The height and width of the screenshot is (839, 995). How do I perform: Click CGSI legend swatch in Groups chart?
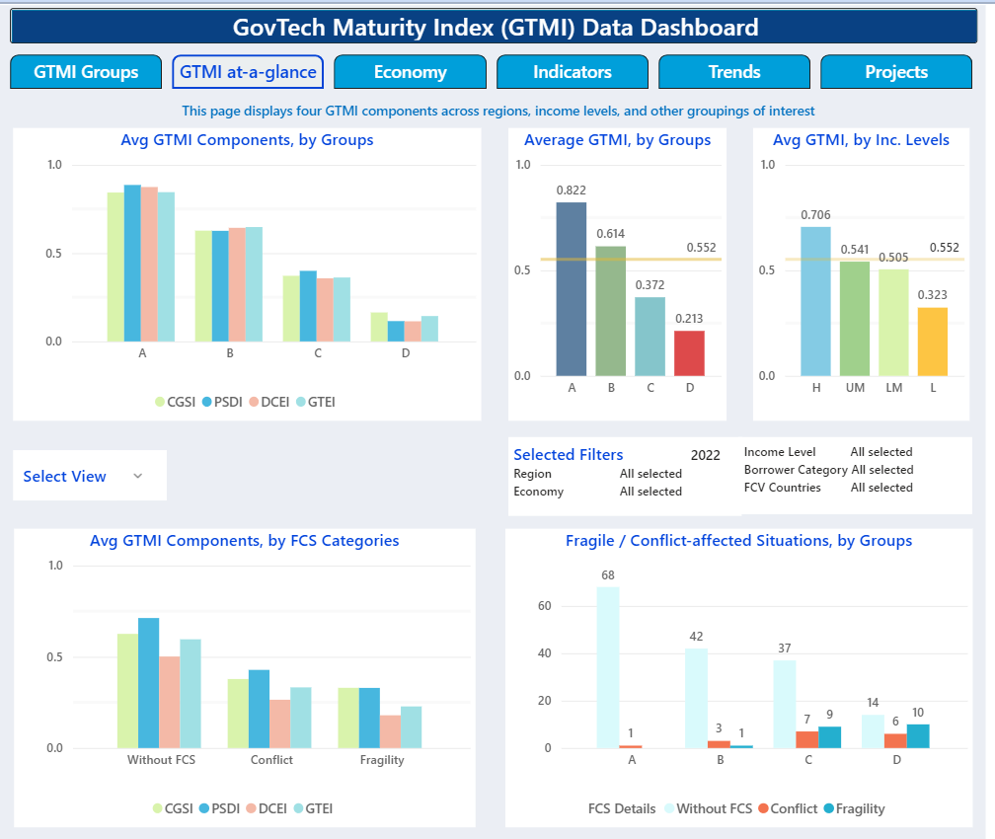coord(160,402)
